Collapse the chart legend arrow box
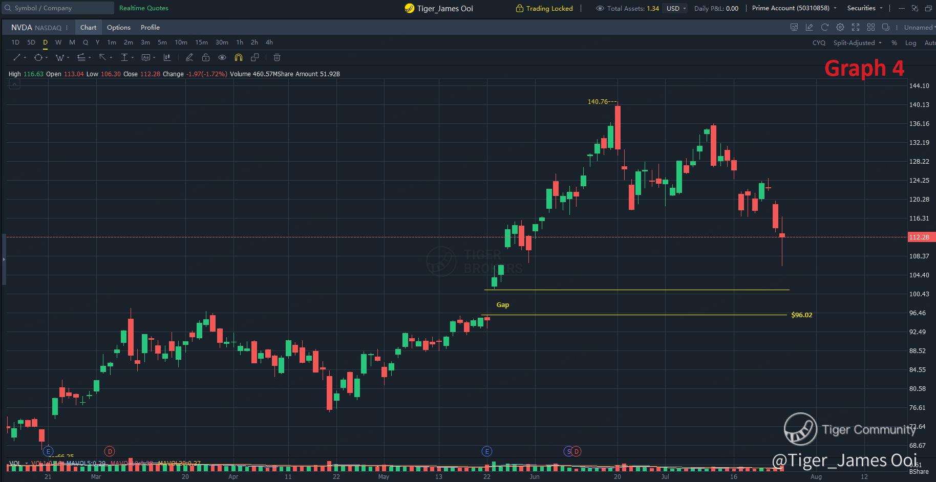936x482 pixels. [x=14, y=84]
